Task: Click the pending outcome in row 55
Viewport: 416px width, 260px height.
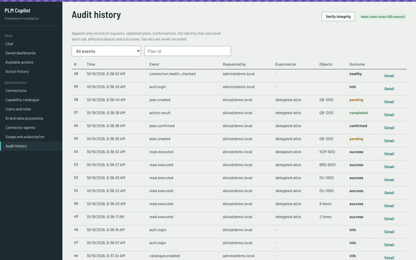Action: pos(356,139)
